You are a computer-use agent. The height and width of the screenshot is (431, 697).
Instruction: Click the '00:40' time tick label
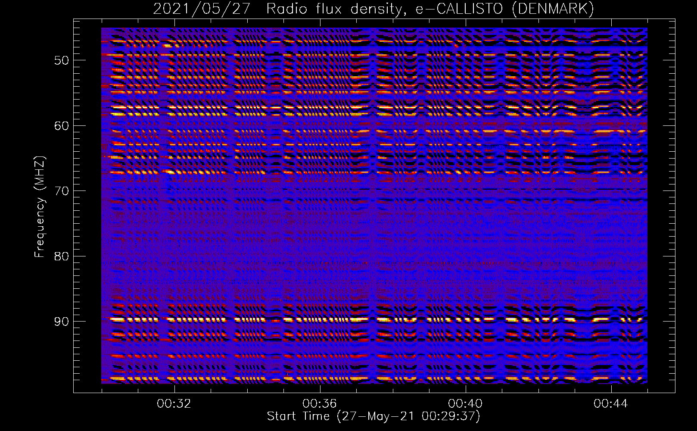coord(465,404)
